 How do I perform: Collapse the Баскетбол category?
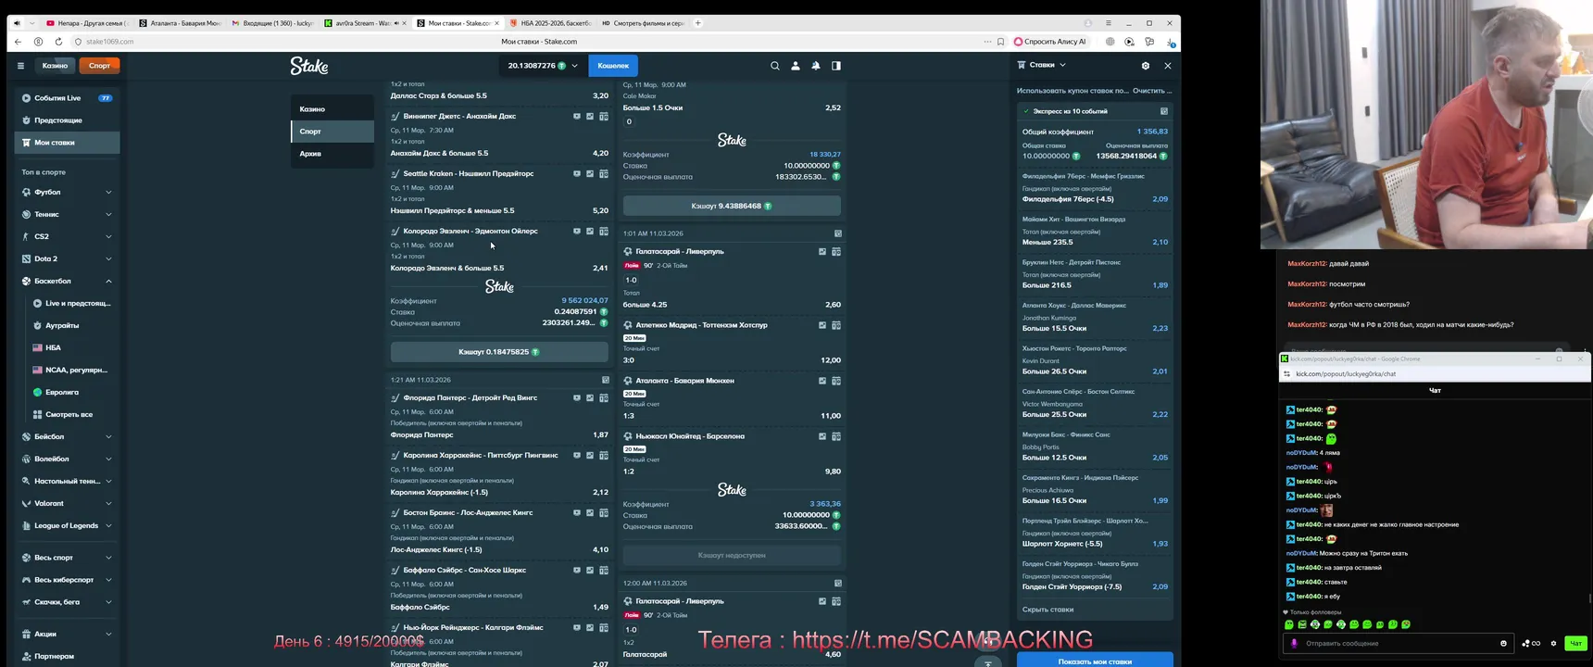(x=108, y=282)
